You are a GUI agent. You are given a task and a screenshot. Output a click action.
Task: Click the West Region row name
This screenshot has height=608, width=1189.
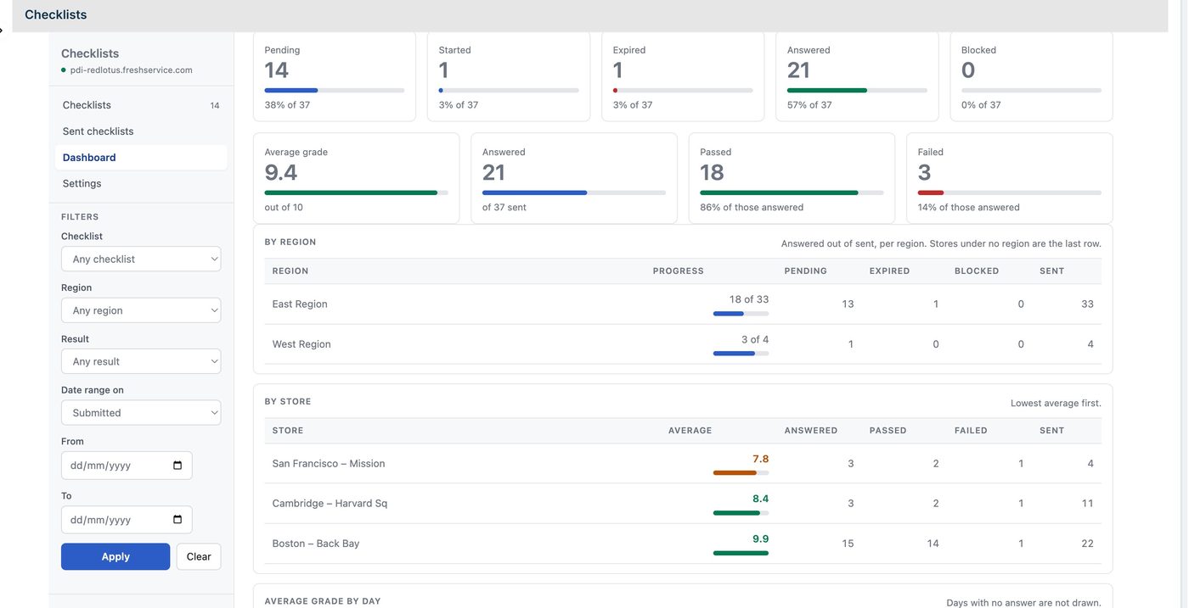[x=301, y=344]
